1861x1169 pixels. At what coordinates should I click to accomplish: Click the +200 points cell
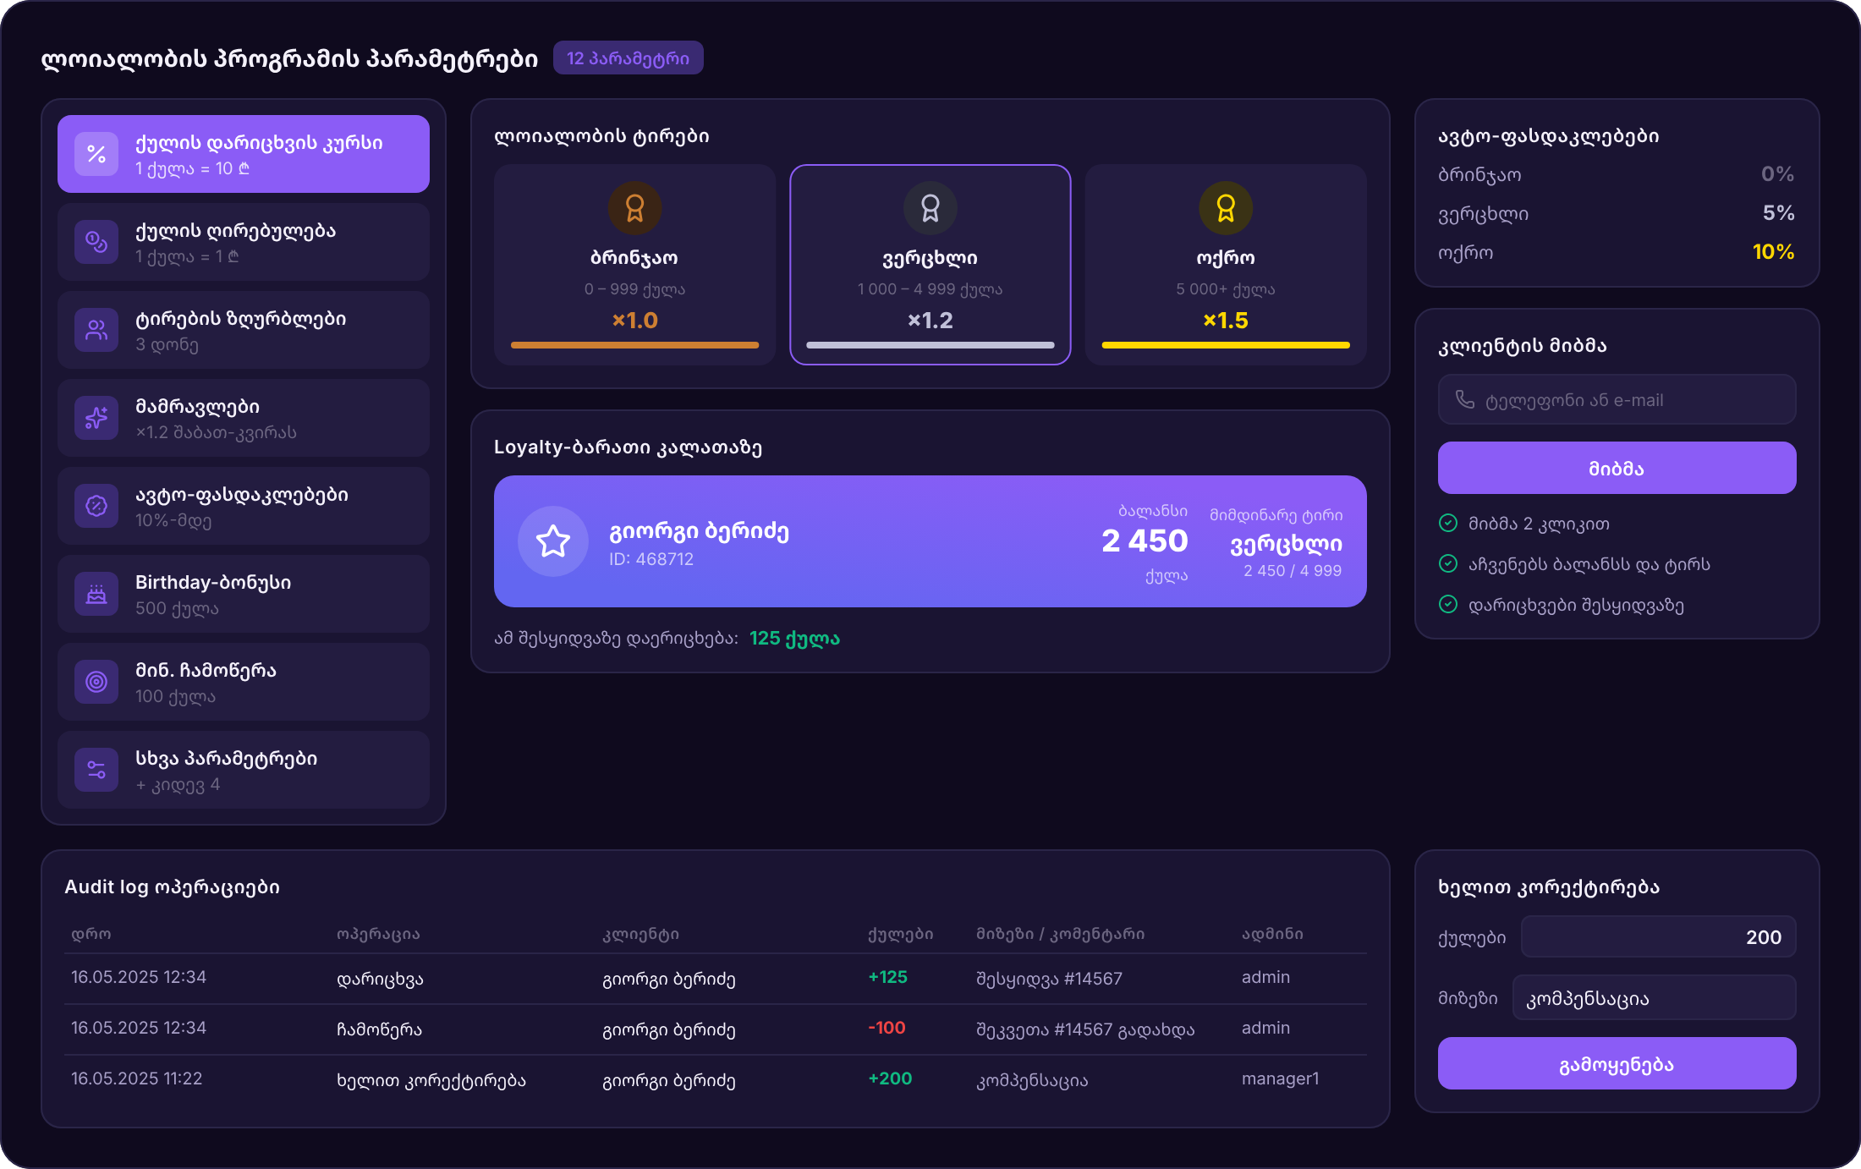click(890, 1078)
